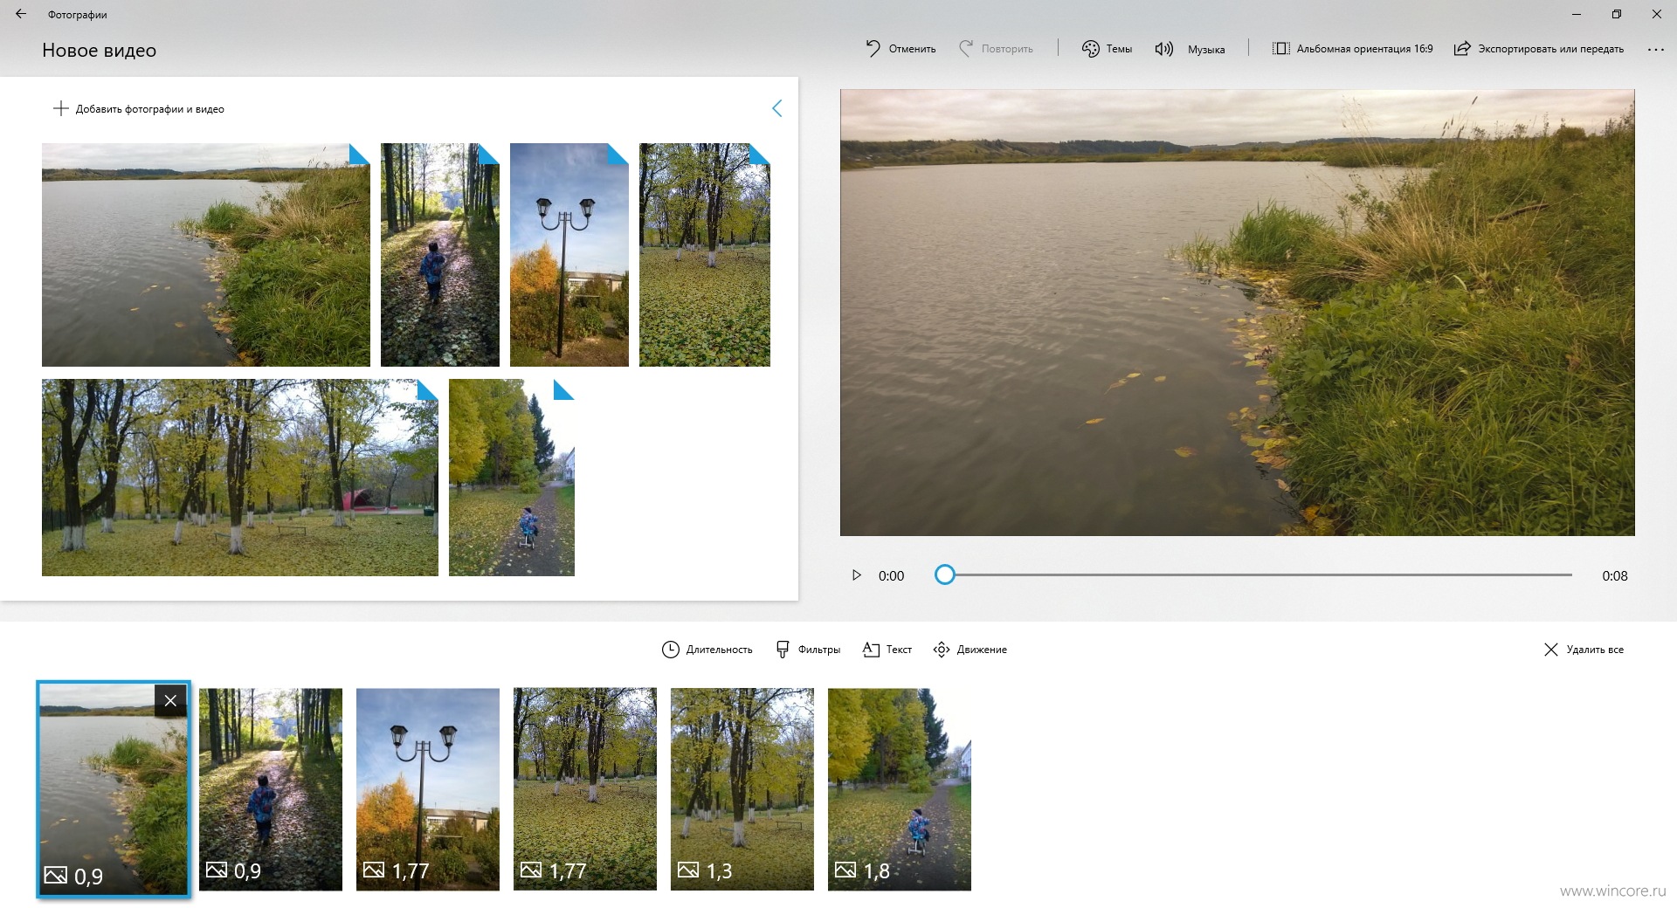
Task: Open Музыка (music) options
Action: [1189, 49]
